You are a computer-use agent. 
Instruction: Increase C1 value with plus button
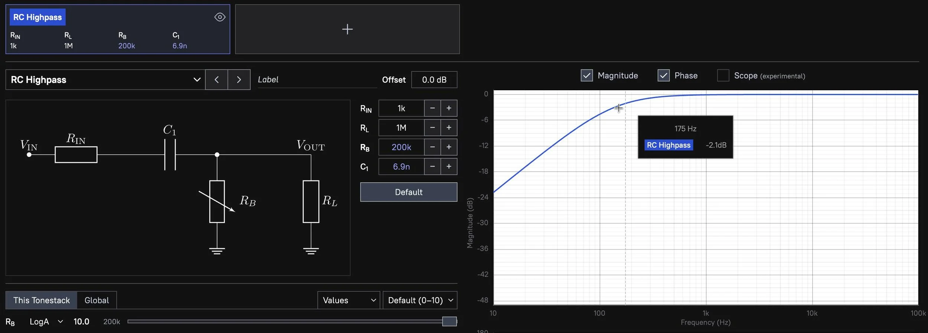[x=449, y=166]
